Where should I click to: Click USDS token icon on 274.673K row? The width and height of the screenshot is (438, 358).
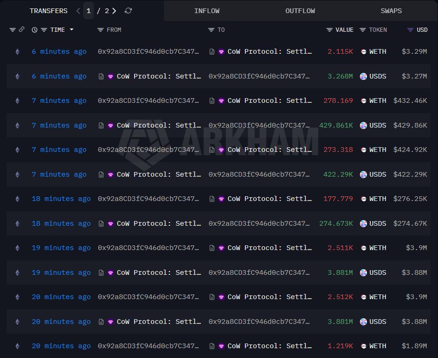[x=363, y=223]
